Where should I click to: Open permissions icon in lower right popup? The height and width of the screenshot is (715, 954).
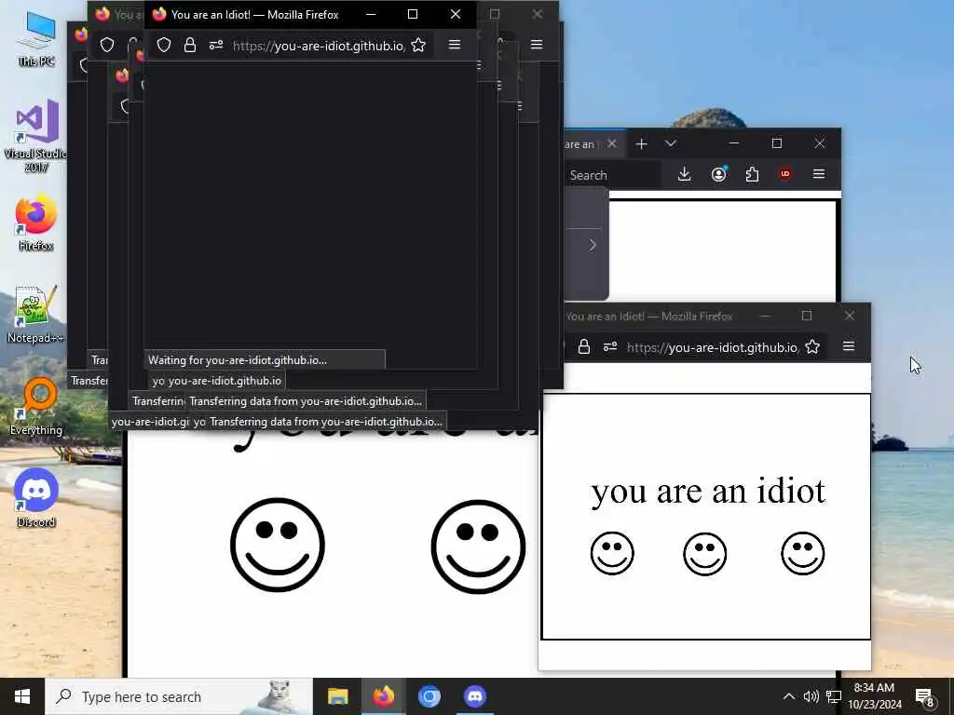pos(610,346)
